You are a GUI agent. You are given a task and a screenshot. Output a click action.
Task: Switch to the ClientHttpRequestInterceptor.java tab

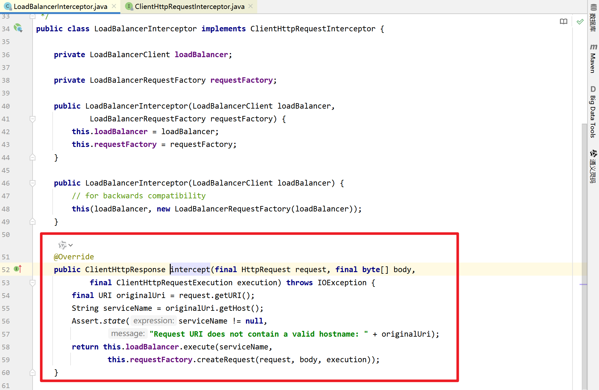[190, 6]
